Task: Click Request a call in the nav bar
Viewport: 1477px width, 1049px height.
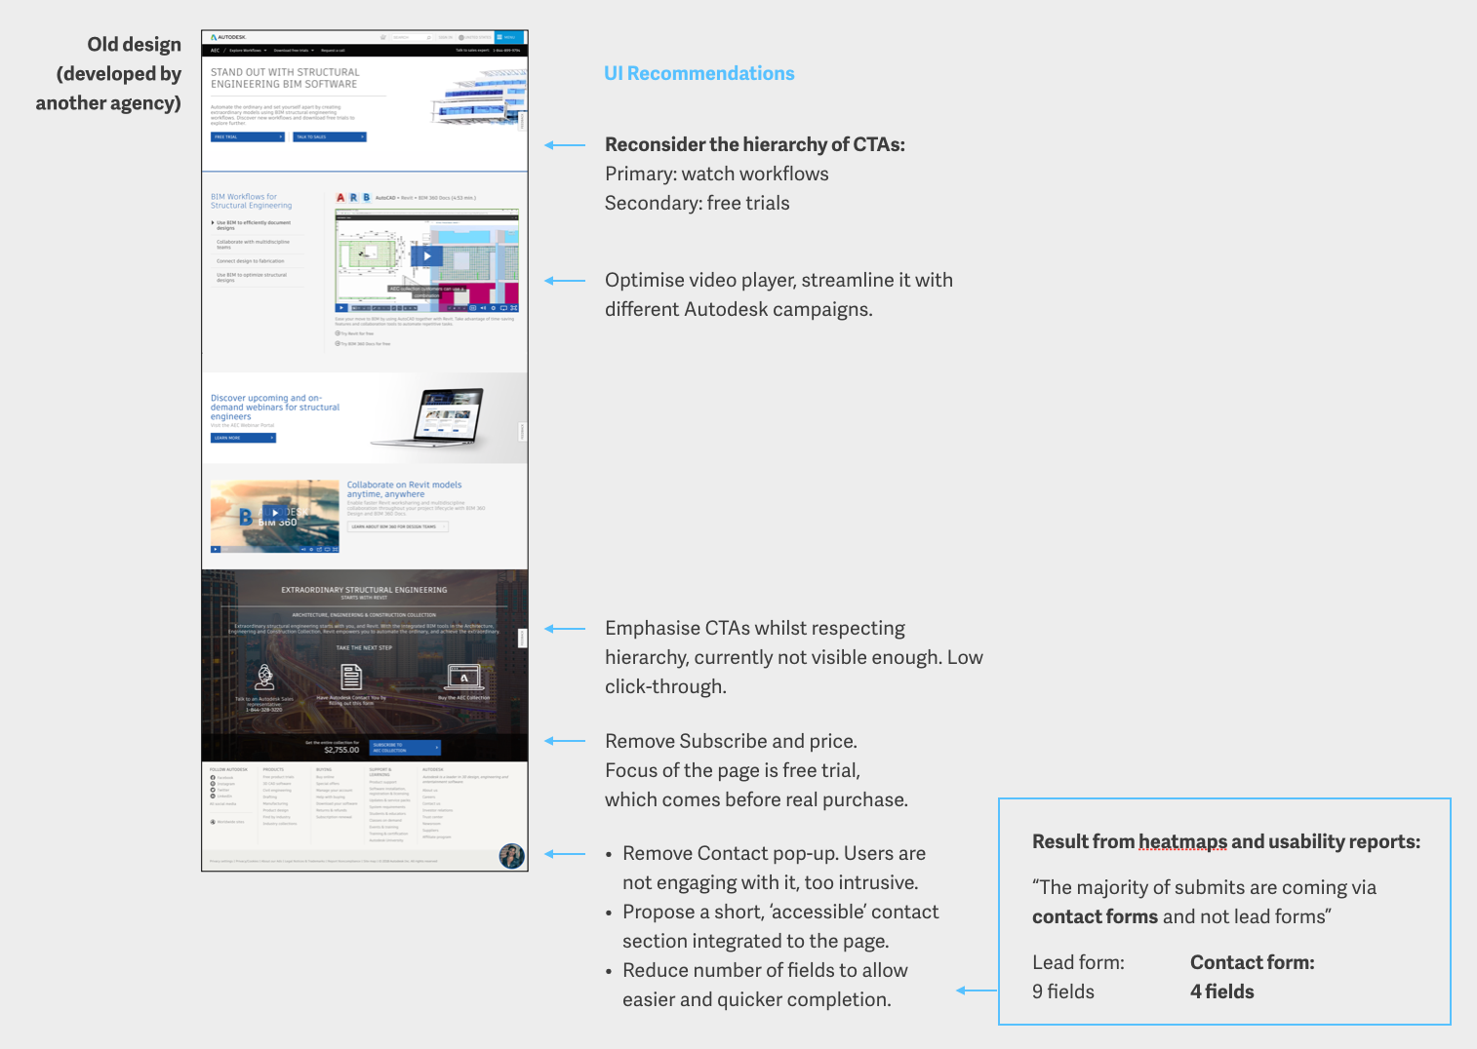Action: tap(333, 50)
